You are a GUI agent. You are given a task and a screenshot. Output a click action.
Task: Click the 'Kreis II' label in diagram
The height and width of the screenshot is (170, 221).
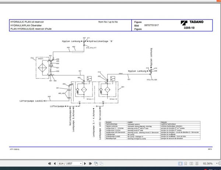113,99
